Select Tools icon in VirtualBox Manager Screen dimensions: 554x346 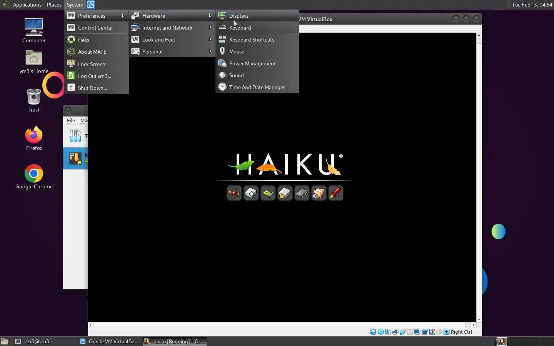point(75,136)
